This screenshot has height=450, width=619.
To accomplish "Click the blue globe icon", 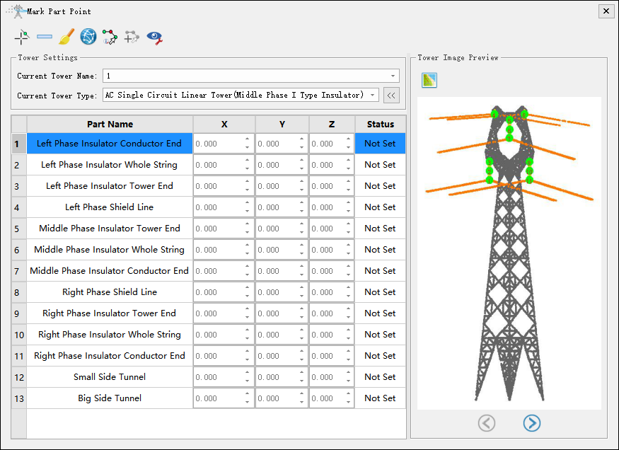I will pos(88,37).
